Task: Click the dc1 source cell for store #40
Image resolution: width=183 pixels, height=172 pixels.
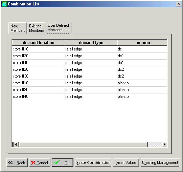Action: tap(142, 63)
